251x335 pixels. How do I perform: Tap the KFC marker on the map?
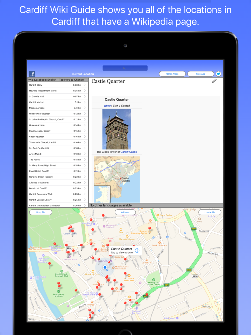point(150,220)
